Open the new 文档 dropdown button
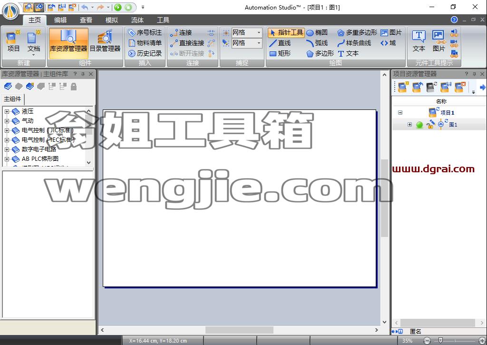This screenshot has width=487, height=345. click(34, 43)
